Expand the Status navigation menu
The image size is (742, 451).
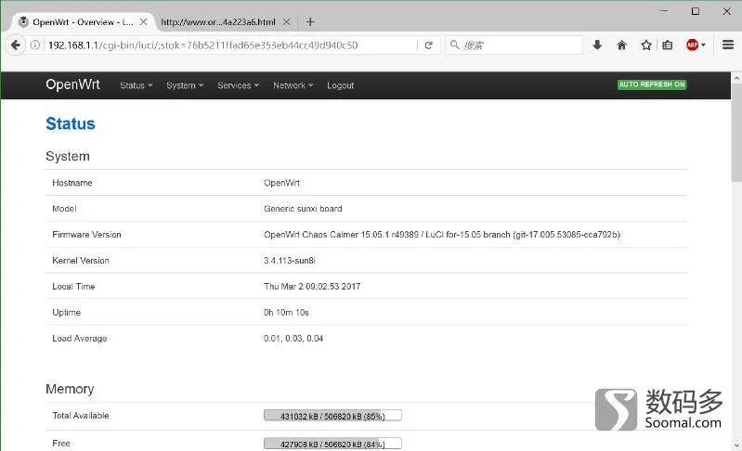click(x=137, y=85)
